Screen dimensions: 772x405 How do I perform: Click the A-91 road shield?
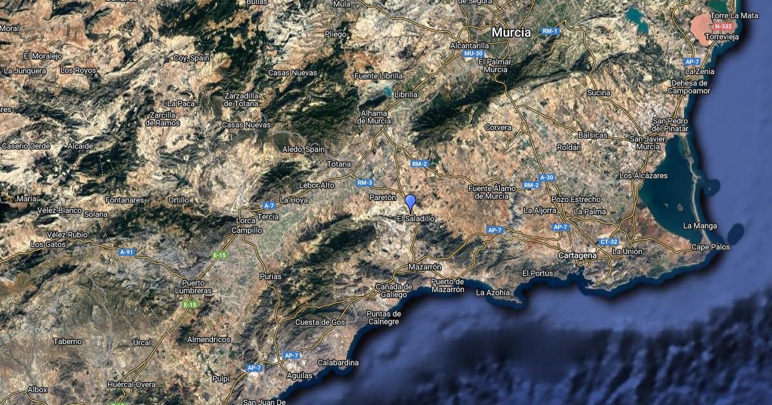127,252
